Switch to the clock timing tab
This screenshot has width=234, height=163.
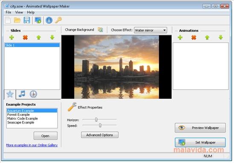33,94
